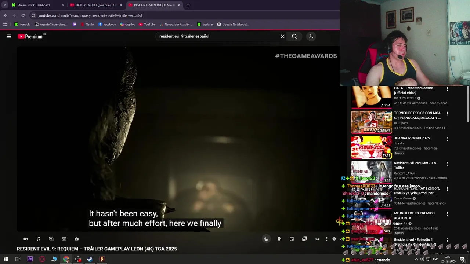Image resolution: width=470 pixels, height=264 pixels.
Task: Open the tab search dropdown chevron
Action: [x=5, y=5]
